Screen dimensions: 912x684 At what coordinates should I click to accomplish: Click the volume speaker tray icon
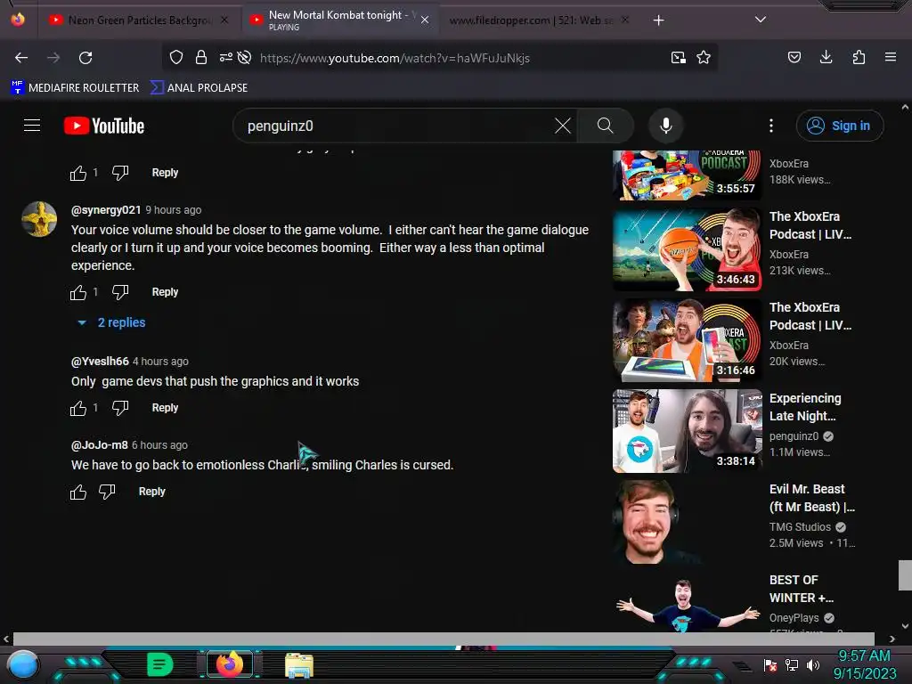(812, 665)
